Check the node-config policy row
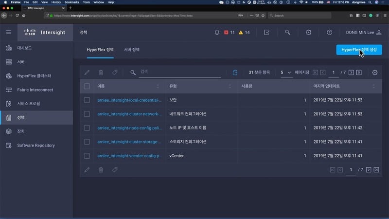The image size is (389, 219). click(87, 128)
